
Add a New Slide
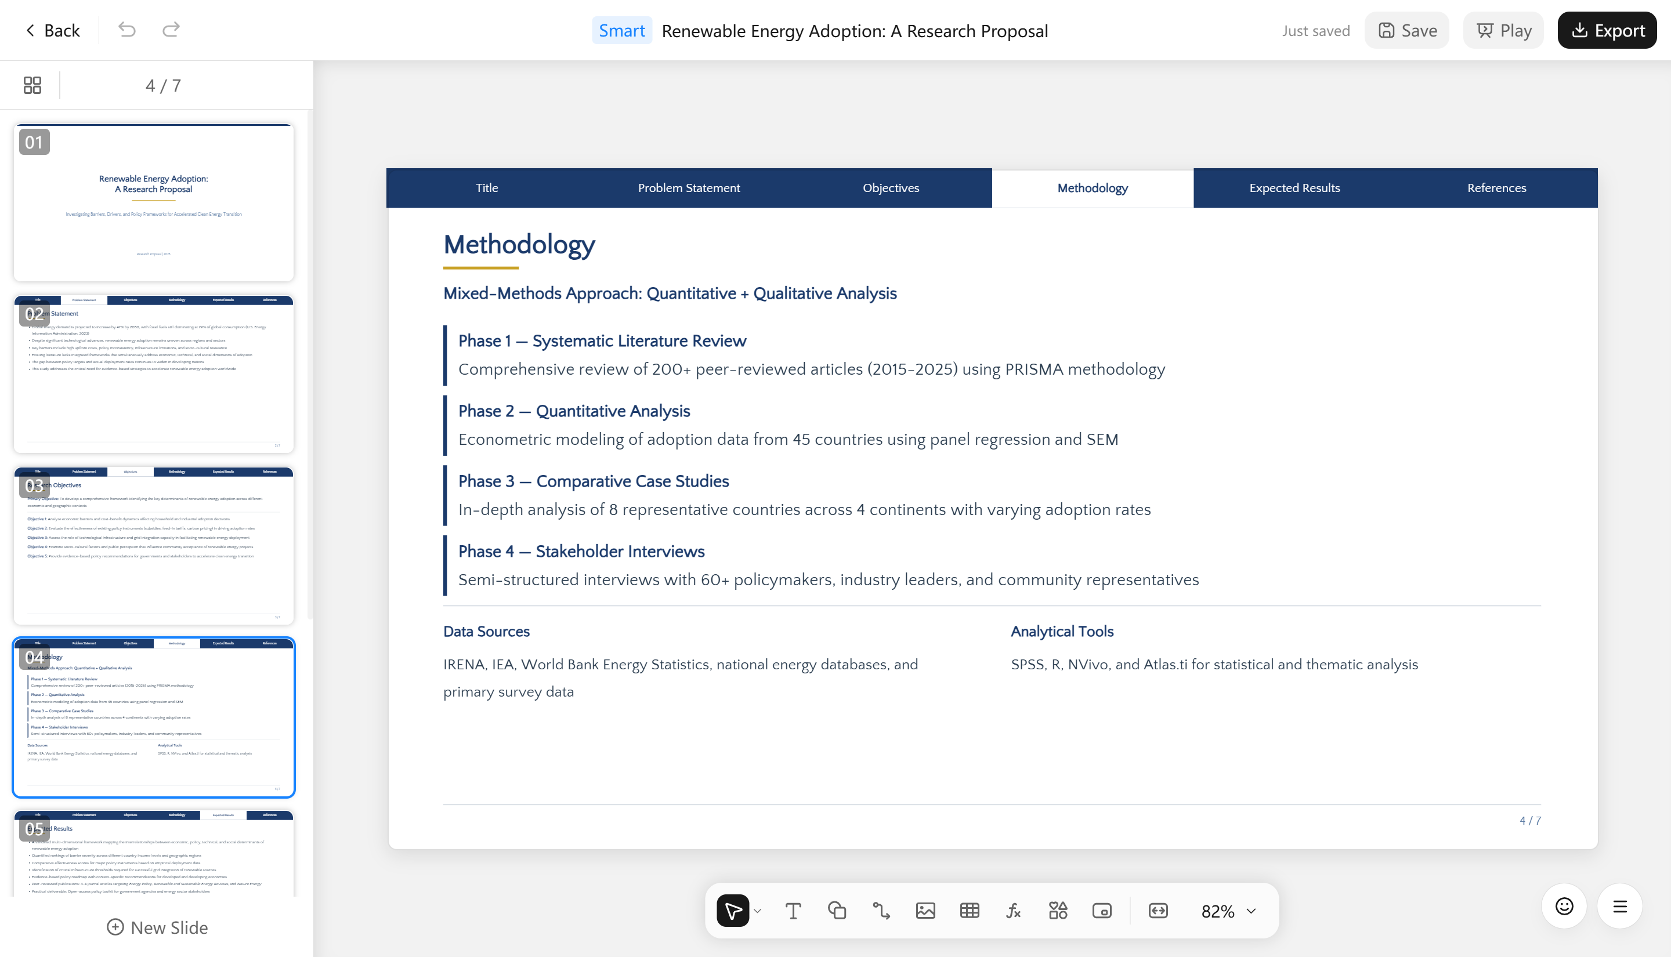tap(157, 927)
